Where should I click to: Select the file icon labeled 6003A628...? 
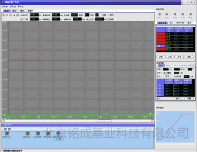click(x=38, y=133)
